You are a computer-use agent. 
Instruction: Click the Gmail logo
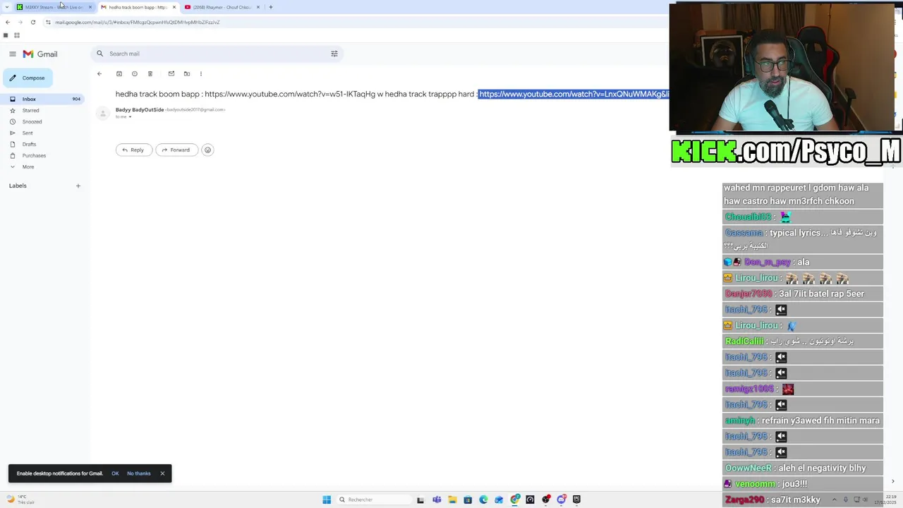(40, 54)
